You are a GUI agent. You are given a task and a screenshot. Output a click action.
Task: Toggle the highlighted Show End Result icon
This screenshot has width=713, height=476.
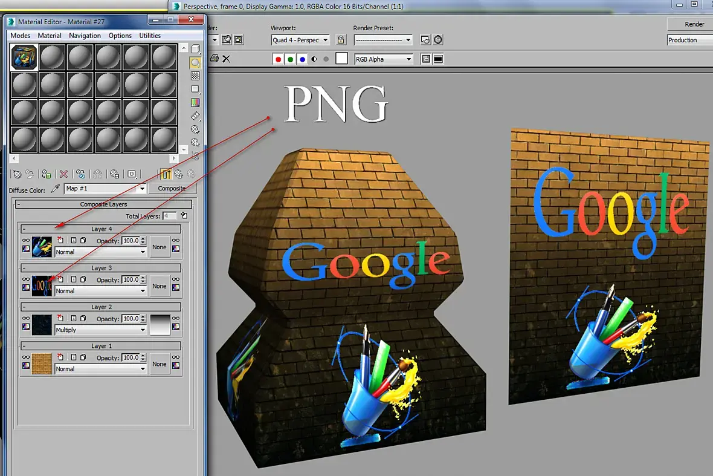[166, 174]
